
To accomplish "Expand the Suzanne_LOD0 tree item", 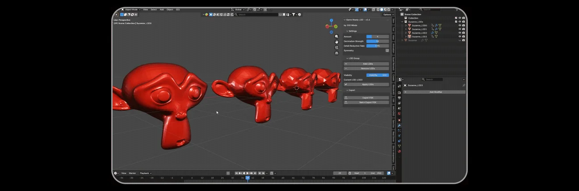I will [406, 25].
